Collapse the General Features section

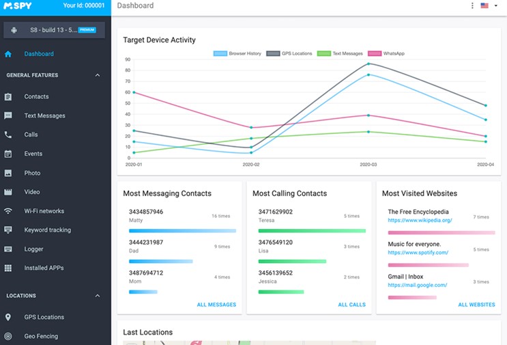pos(98,75)
